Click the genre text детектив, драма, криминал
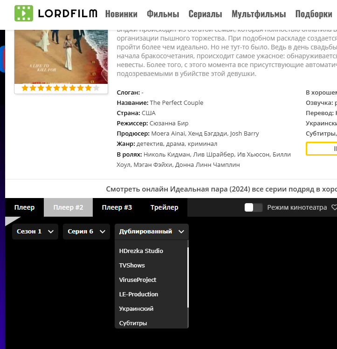This screenshot has height=349, width=337. pyautogui.click(x=177, y=144)
